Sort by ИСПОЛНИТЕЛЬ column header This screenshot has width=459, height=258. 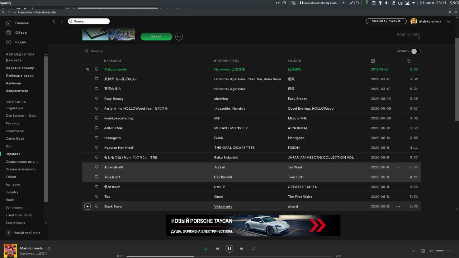click(x=227, y=61)
